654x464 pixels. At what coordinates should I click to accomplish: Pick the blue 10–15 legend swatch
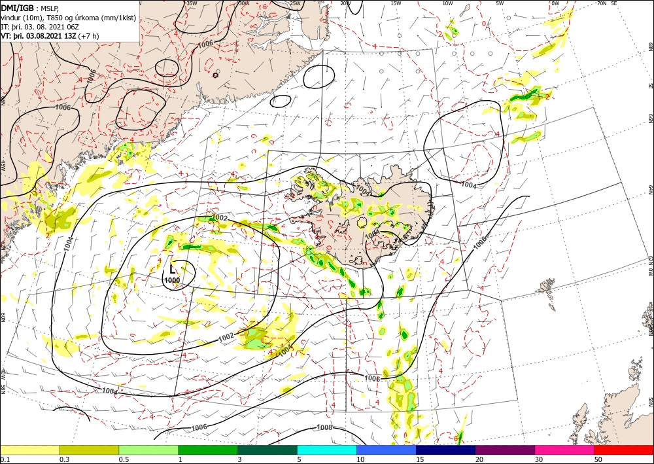387,450
